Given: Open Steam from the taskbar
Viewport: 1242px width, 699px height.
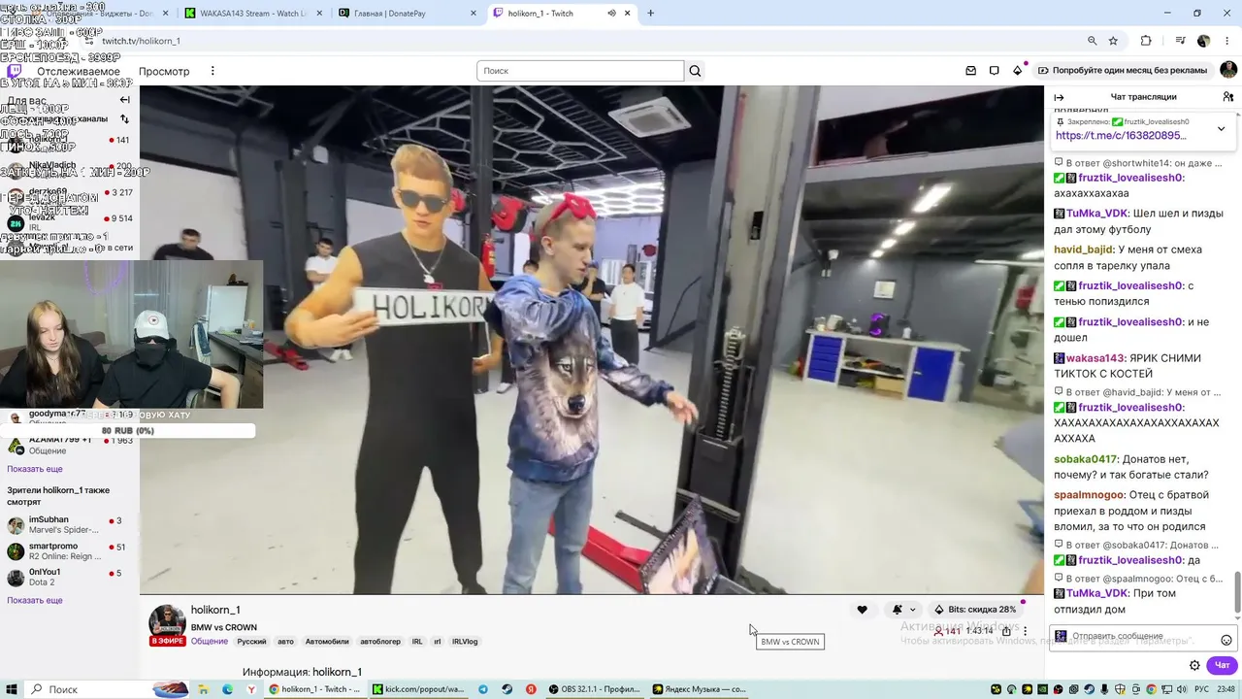Looking at the screenshot, I should 507,689.
